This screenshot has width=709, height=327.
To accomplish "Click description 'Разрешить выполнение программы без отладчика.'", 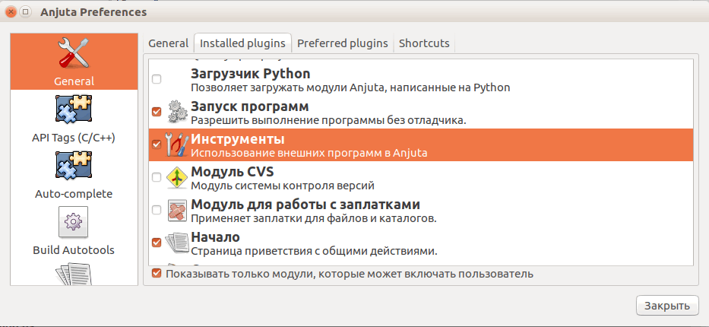I will 328,120.
